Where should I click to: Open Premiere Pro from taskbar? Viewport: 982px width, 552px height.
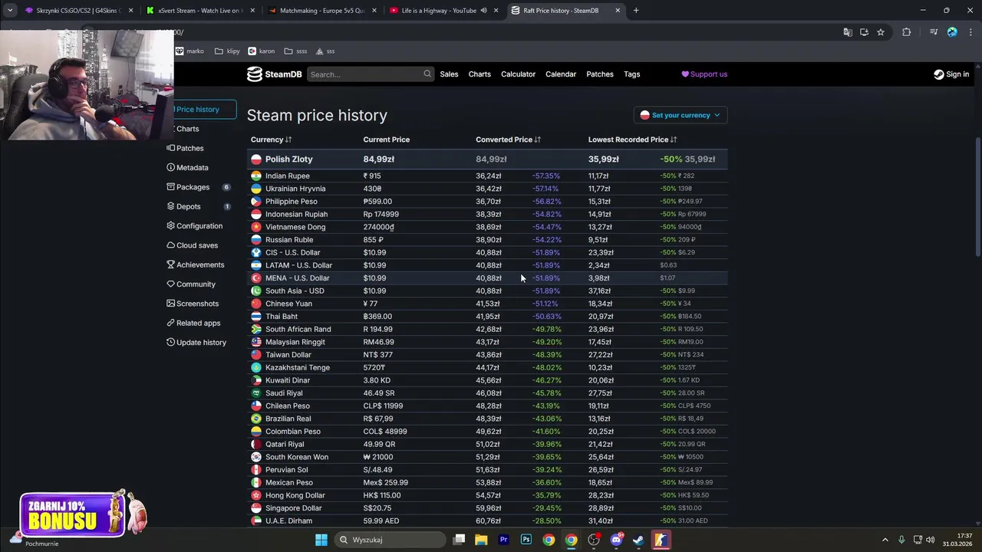[x=503, y=540]
